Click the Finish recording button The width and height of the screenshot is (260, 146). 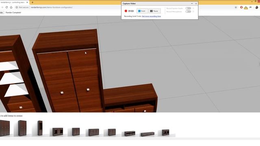(142, 11)
